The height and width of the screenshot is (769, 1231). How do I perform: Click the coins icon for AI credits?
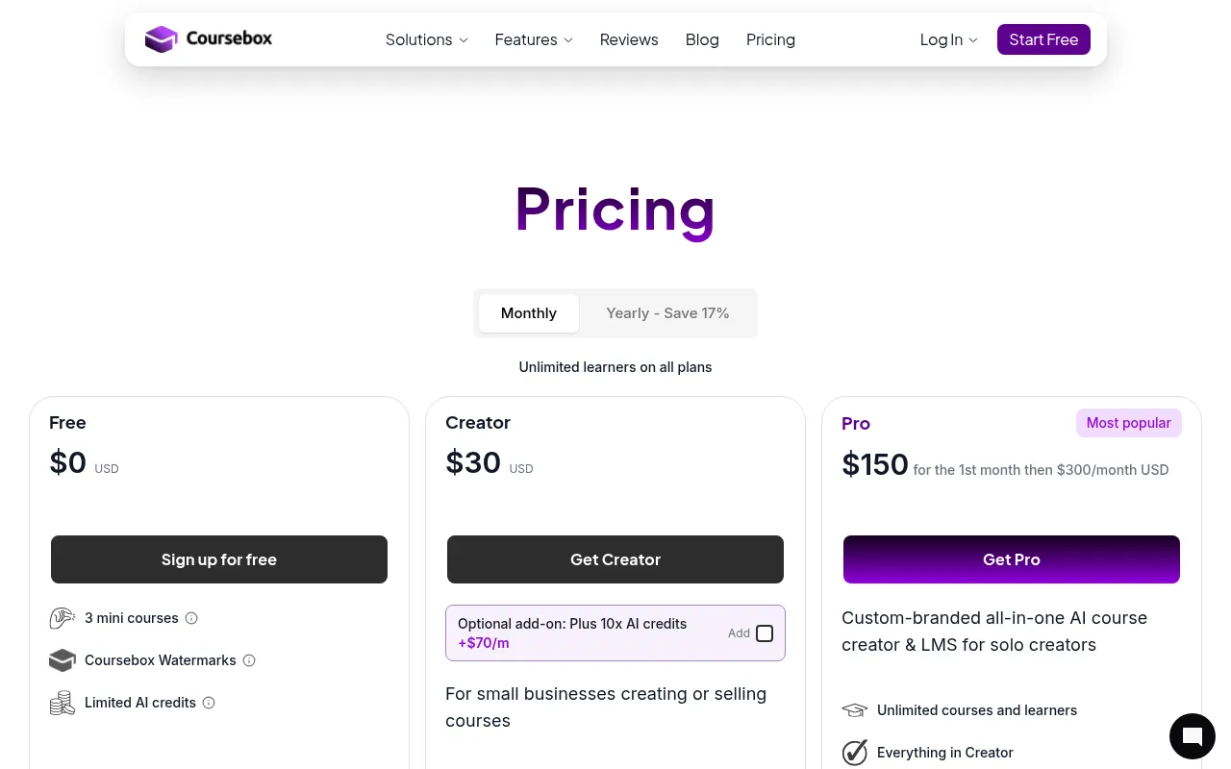tap(63, 703)
